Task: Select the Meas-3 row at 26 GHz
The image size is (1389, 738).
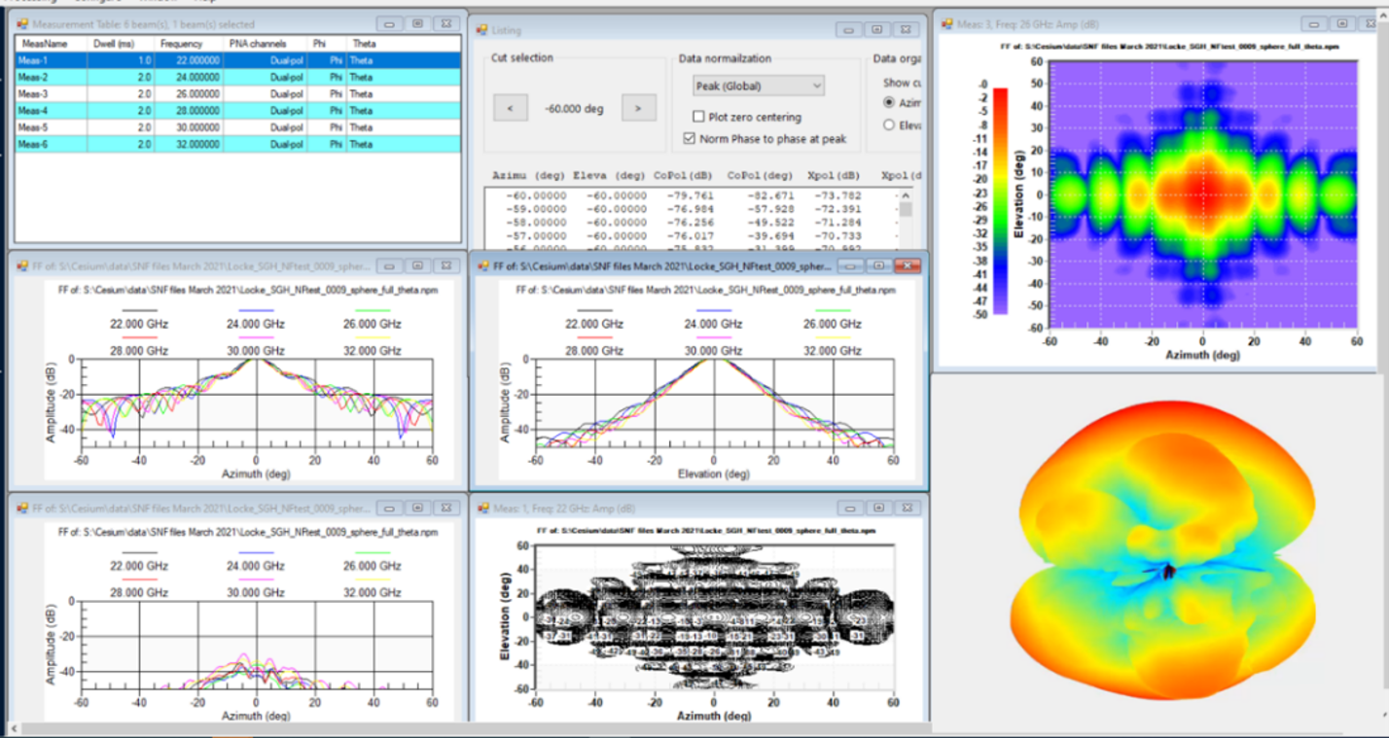Action: [237, 94]
